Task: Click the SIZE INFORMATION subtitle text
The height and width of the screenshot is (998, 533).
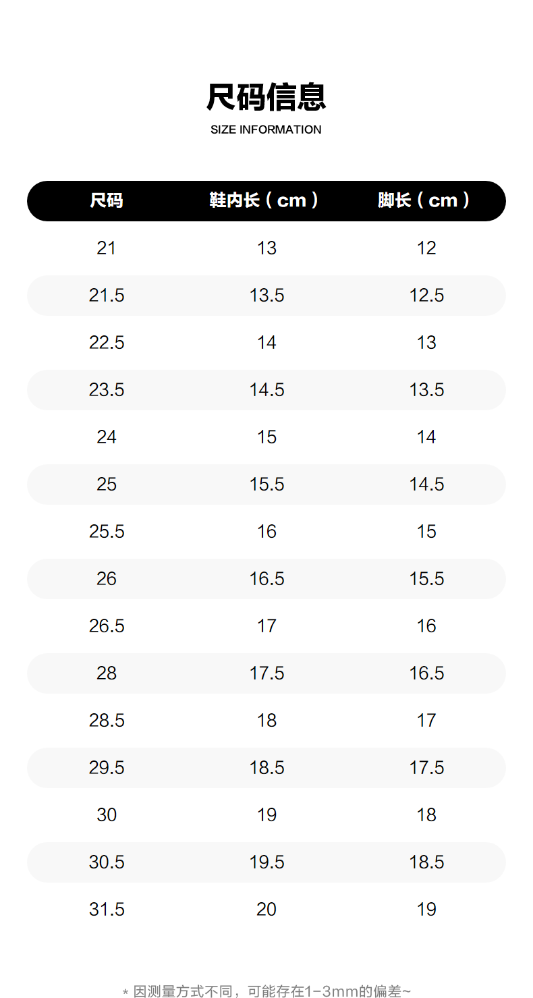Action: (x=266, y=130)
